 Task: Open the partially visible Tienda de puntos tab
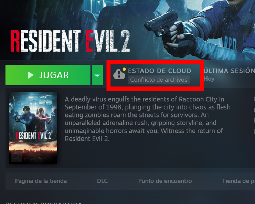coord(238,181)
